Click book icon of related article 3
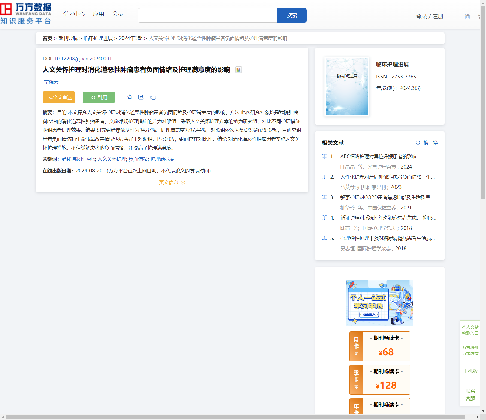 (325, 197)
